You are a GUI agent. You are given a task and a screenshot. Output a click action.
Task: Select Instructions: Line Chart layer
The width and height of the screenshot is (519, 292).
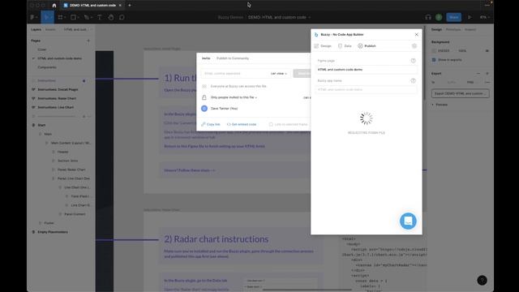[56, 107]
